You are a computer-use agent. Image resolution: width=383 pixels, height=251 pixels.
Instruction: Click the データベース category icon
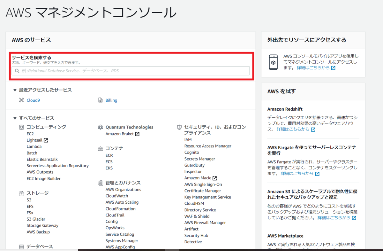22,247
